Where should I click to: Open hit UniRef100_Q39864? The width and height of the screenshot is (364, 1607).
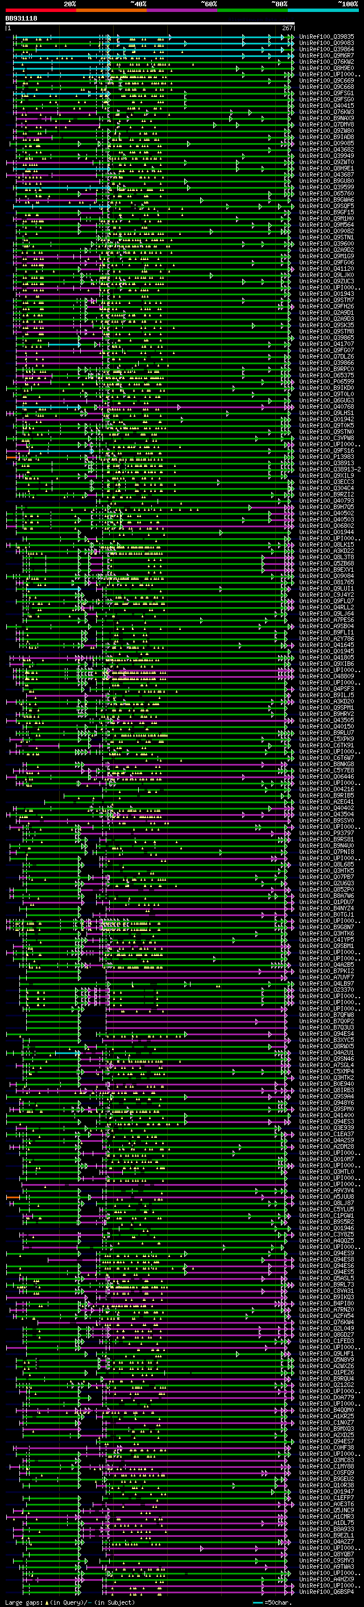(x=326, y=49)
